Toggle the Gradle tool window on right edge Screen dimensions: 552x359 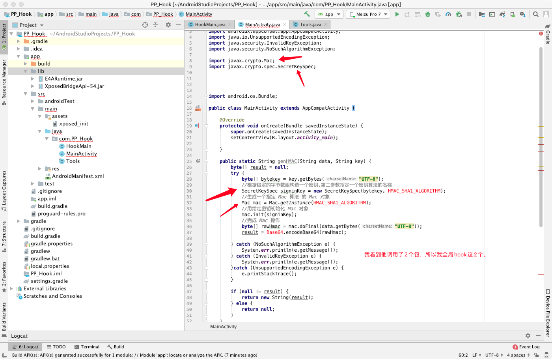(x=548, y=34)
